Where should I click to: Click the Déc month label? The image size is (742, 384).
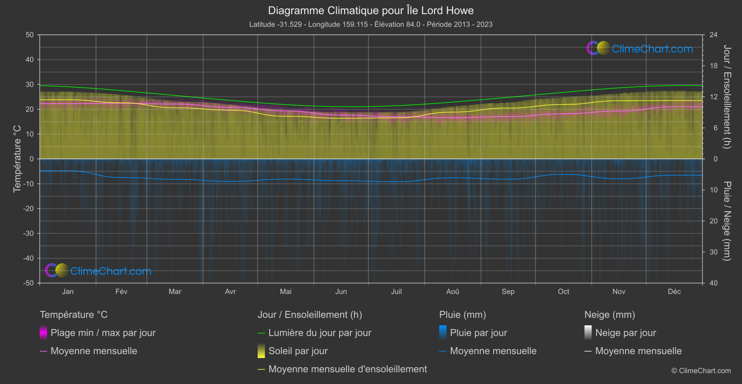tap(674, 291)
